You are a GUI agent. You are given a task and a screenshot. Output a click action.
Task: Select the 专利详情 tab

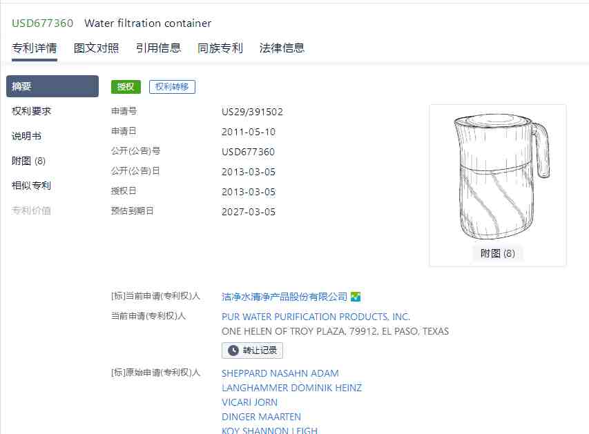tap(35, 48)
